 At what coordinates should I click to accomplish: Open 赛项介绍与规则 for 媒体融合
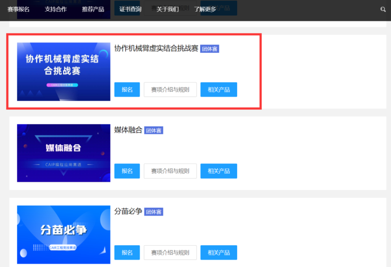170,171
